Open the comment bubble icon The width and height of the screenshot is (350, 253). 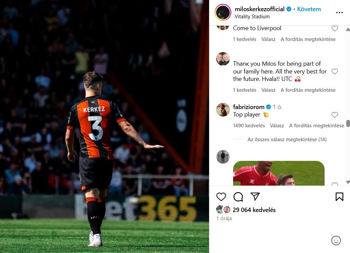(238, 197)
